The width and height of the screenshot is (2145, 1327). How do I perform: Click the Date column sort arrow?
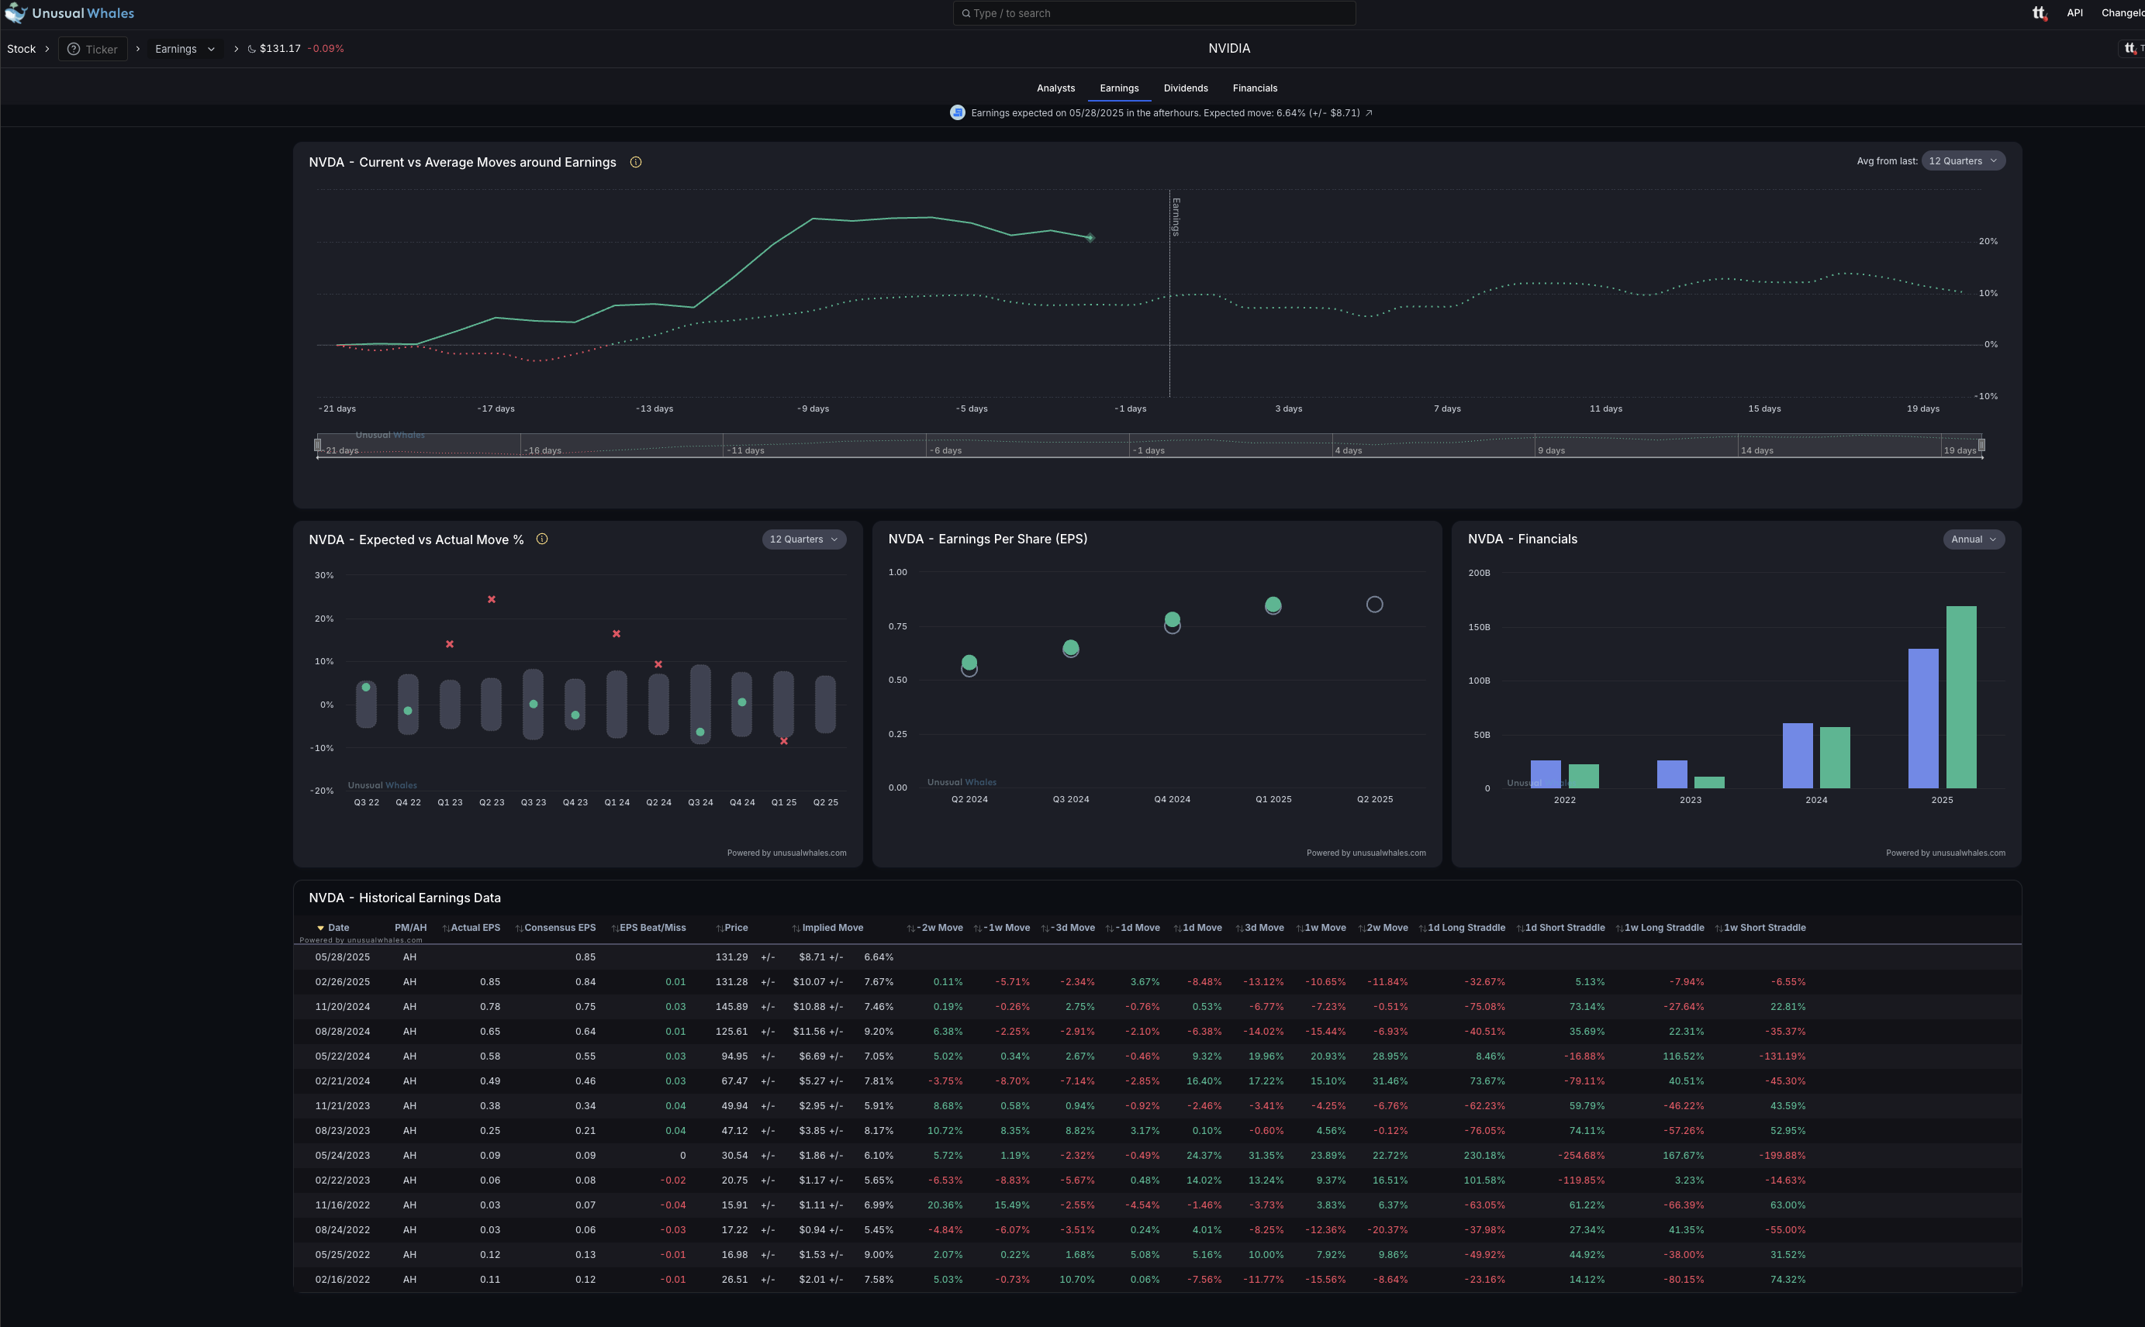320,928
